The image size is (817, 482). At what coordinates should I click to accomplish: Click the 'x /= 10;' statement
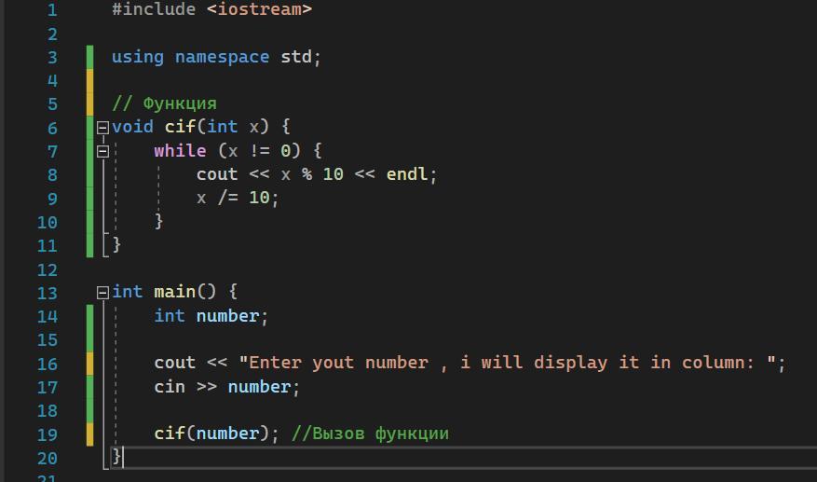tap(238, 198)
